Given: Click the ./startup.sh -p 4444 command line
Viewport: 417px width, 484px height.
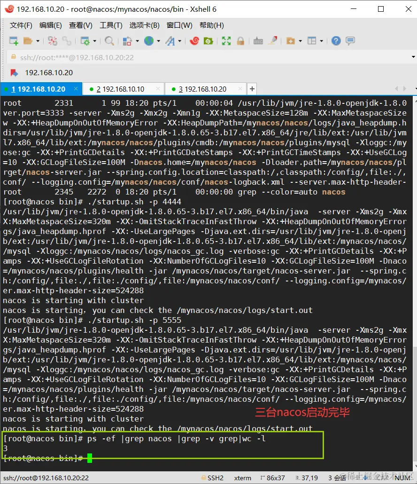Looking at the screenshot, I should (92, 202).
